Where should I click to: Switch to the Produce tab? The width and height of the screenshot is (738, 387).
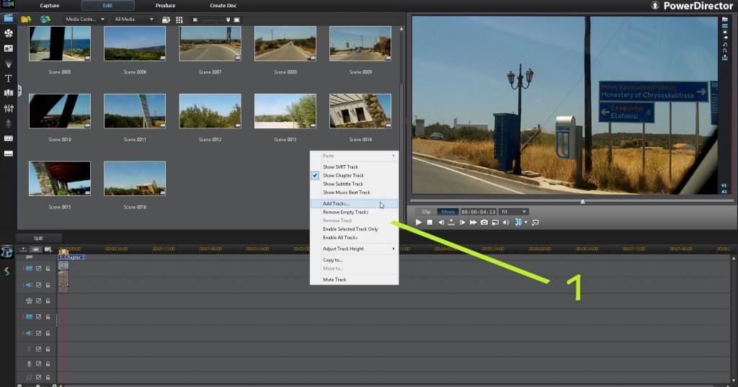pyautogui.click(x=165, y=6)
